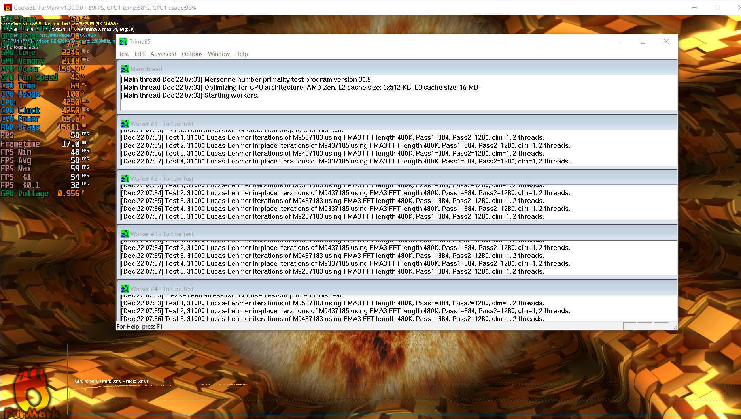The height and width of the screenshot is (419, 741).
Task: Click the Worker #4 window icon
Action: coord(125,289)
